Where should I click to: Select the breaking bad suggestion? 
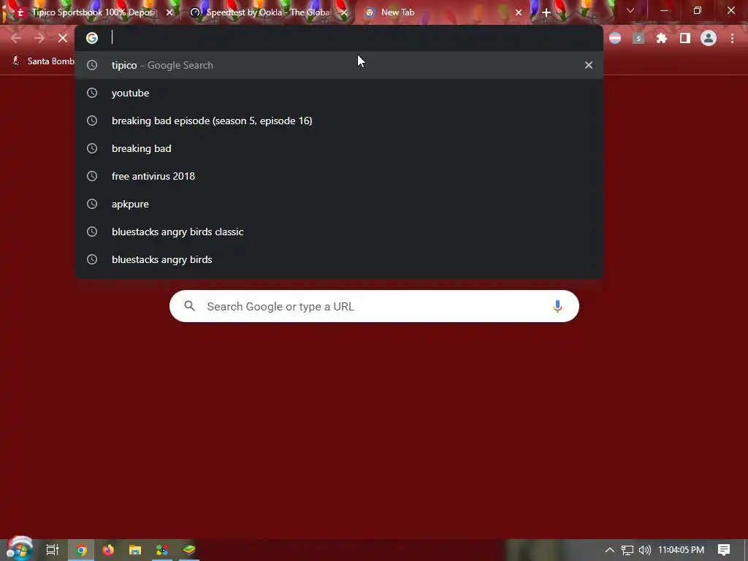[339, 148]
